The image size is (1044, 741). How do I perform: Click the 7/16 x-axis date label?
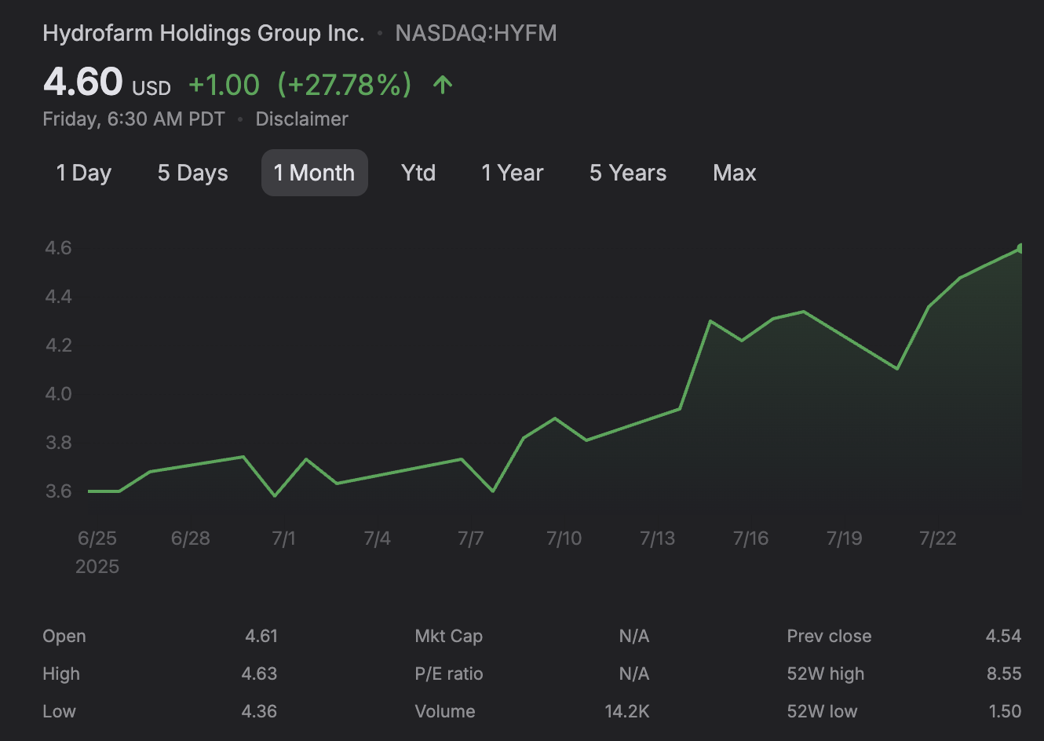pyautogui.click(x=750, y=538)
